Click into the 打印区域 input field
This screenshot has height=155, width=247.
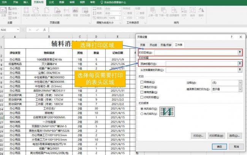click(x=196, y=52)
